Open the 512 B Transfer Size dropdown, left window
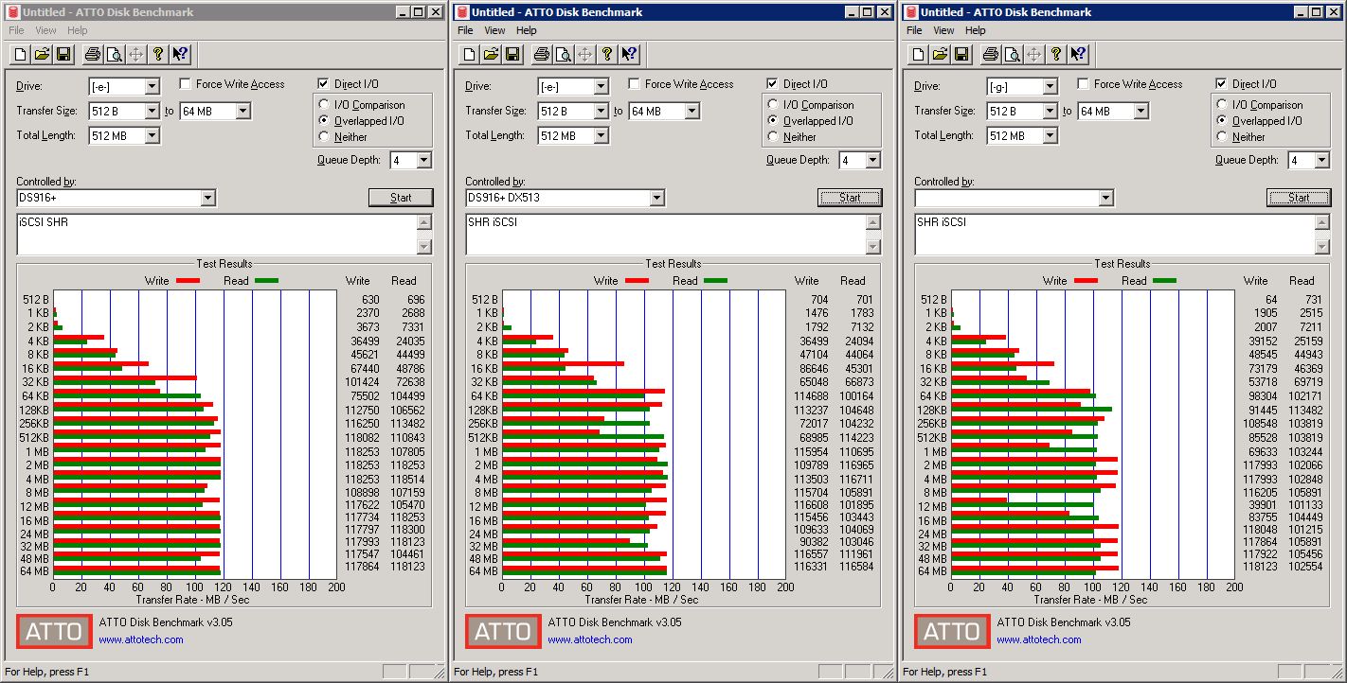The width and height of the screenshot is (1347, 683). click(152, 112)
